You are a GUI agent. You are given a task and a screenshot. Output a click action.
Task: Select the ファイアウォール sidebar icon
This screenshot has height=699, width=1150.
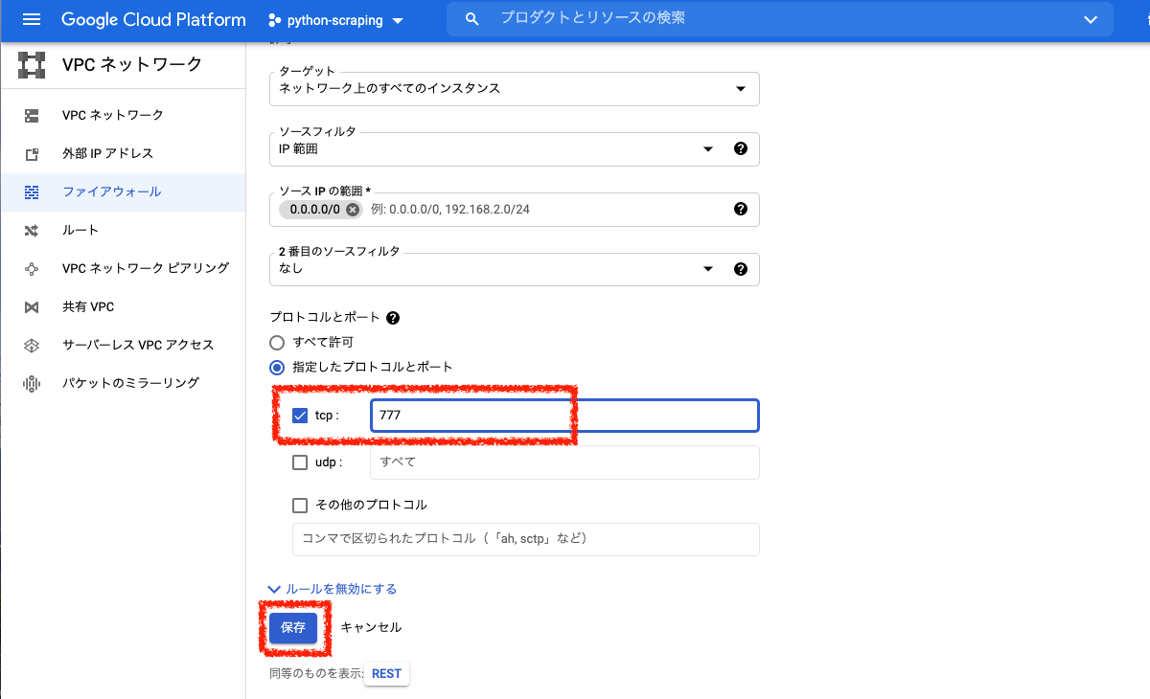[31, 192]
